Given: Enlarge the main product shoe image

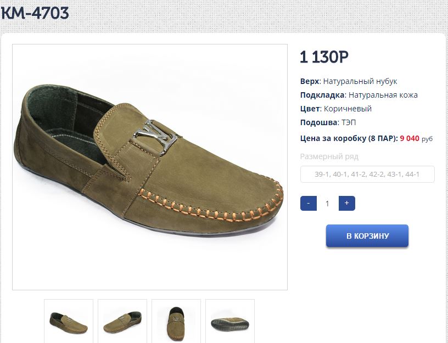Looking at the screenshot, I should point(150,167).
